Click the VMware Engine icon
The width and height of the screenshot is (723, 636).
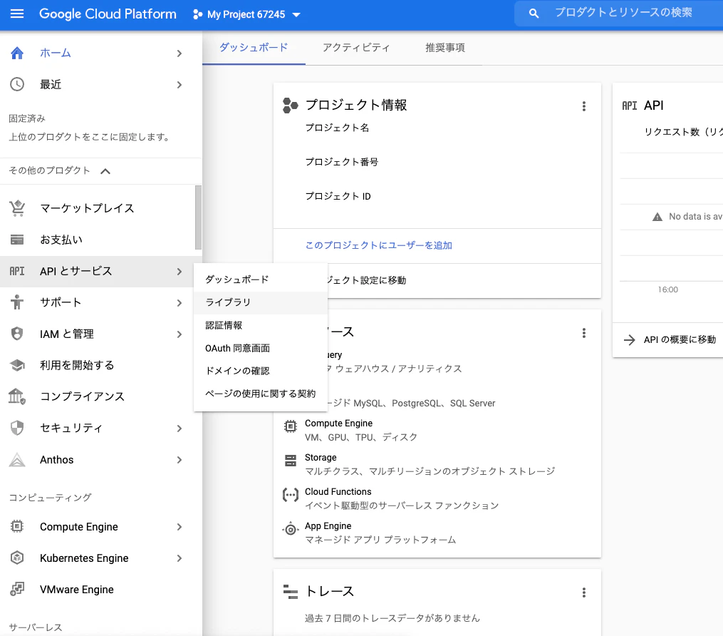(17, 590)
